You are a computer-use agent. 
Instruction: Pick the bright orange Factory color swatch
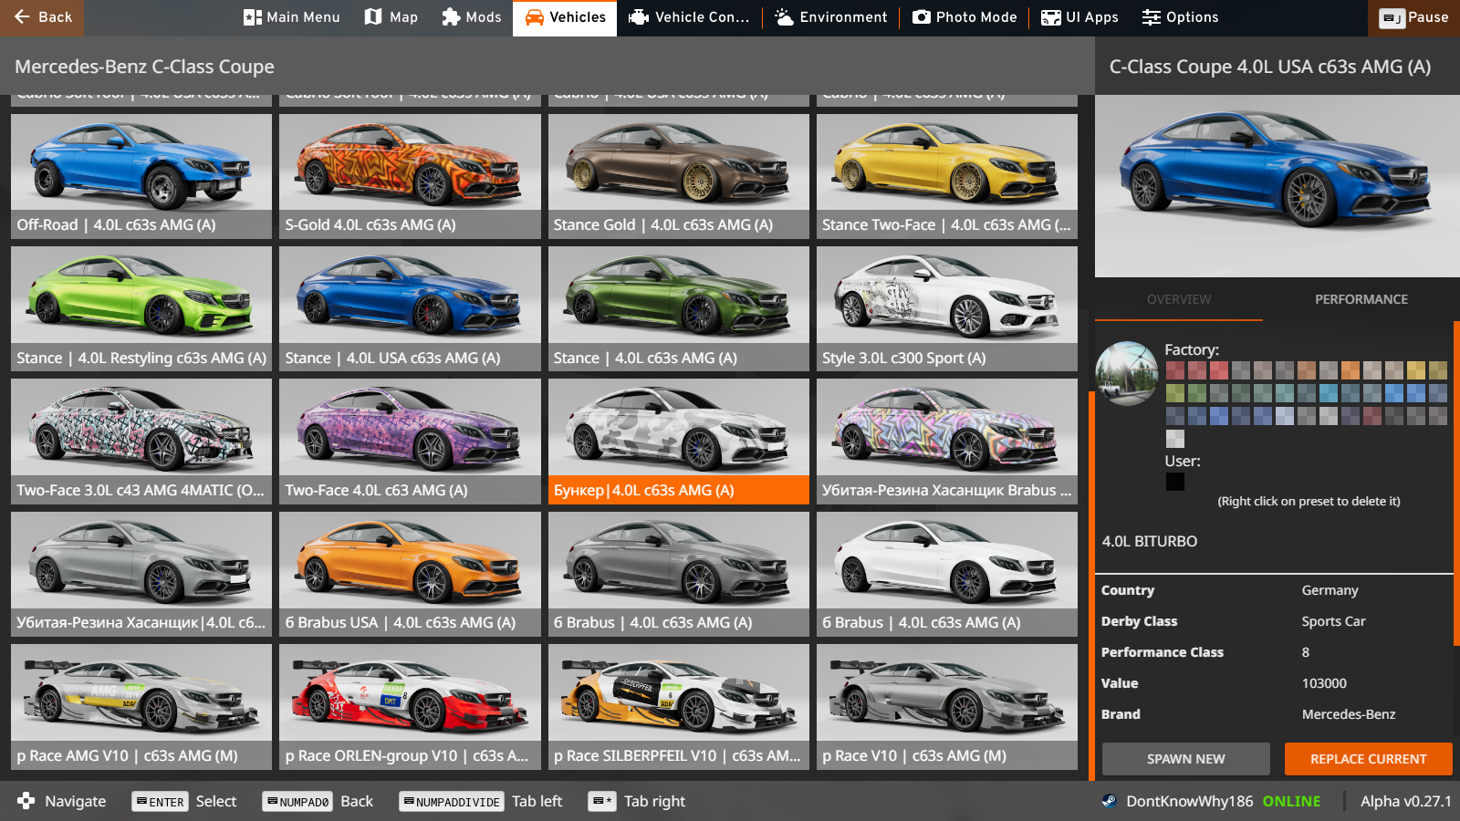[x=1350, y=370]
